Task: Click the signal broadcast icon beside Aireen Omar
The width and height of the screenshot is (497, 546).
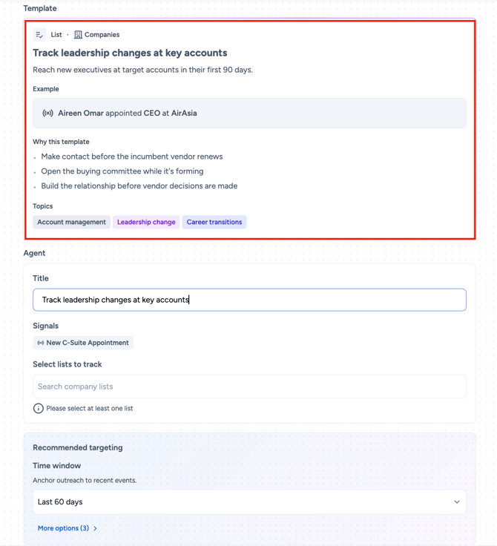Action: (47, 114)
